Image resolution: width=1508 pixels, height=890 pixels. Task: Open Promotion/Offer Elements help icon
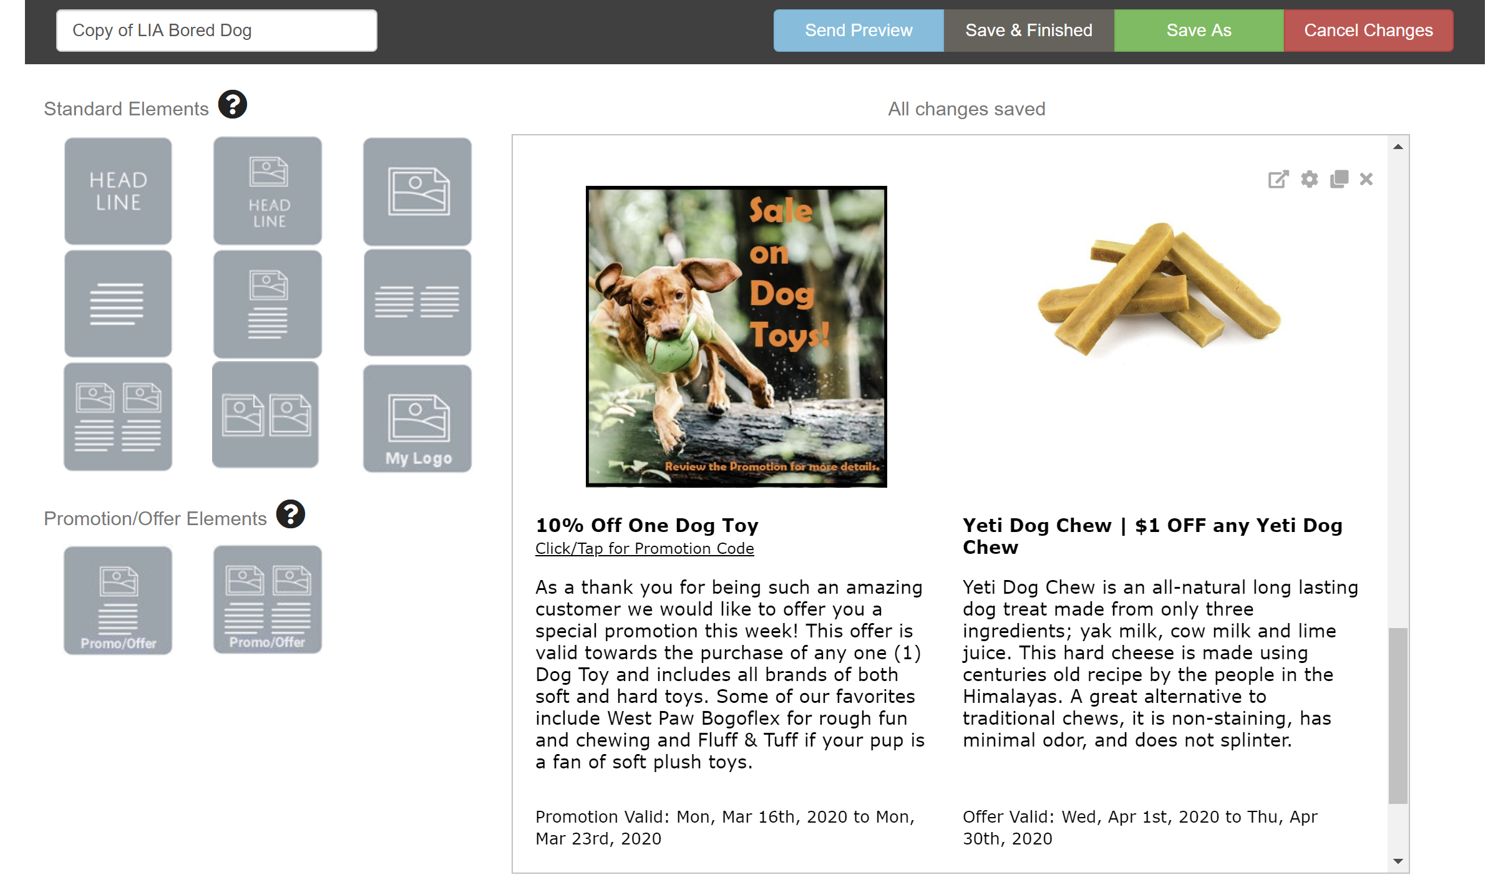[291, 515]
